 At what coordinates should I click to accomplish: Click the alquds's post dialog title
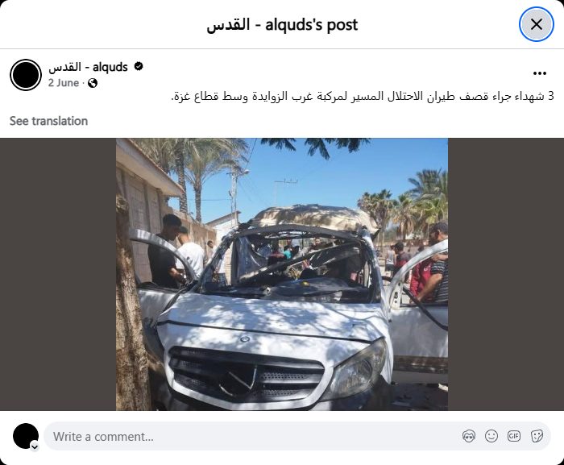coord(282,24)
